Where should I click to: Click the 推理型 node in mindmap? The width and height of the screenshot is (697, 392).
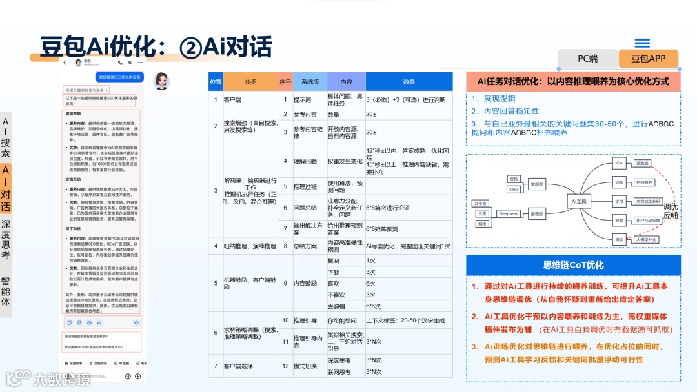point(537,213)
